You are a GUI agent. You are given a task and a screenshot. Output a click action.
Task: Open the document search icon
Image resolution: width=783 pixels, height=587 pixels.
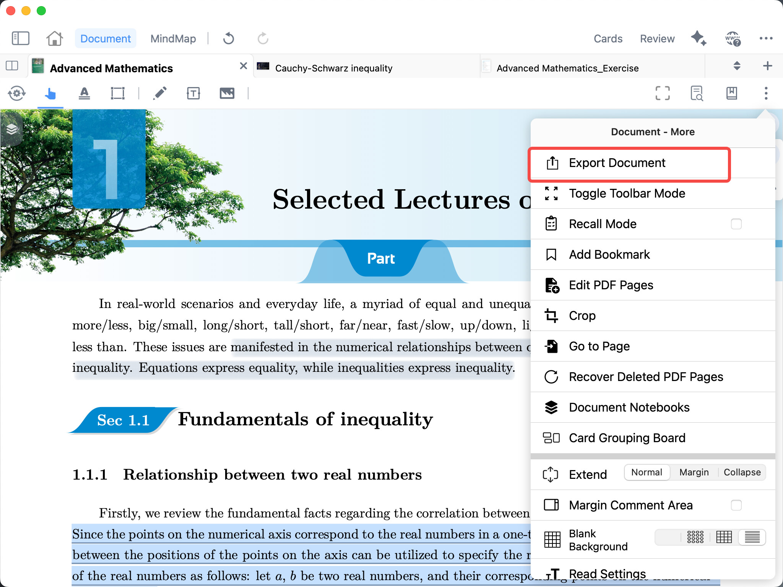(697, 93)
